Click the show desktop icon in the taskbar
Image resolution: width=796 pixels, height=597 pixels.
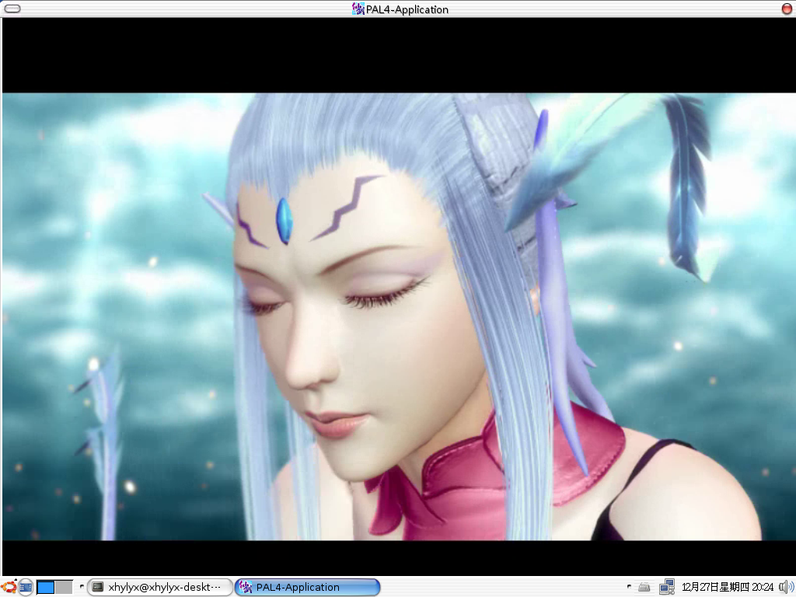(26, 588)
